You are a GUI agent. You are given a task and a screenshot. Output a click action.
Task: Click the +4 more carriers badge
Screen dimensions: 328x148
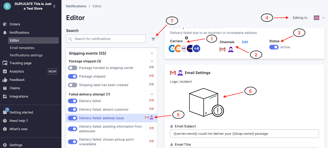197,48
